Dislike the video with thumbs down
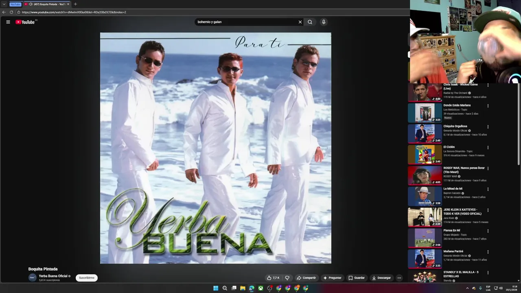The width and height of the screenshot is (521, 293). 287,278
